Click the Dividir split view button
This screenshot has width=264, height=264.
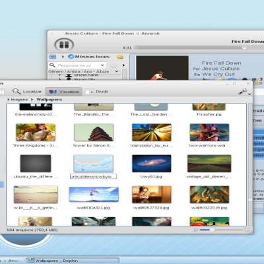pyautogui.click(x=97, y=92)
